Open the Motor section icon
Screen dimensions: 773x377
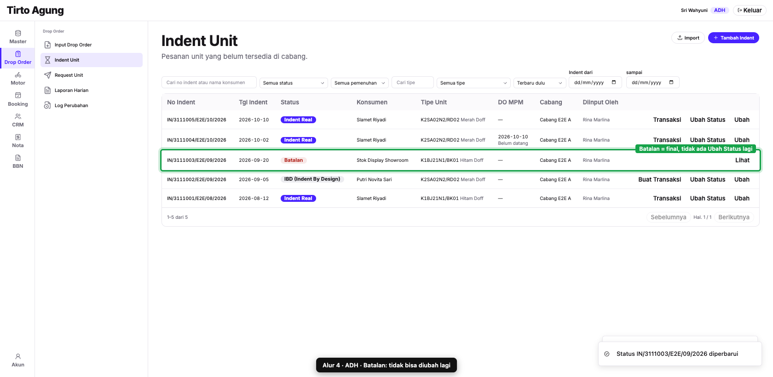[x=18, y=75]
